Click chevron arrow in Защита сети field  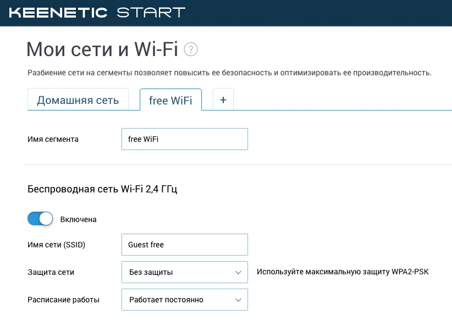click(x=238, y=272)
